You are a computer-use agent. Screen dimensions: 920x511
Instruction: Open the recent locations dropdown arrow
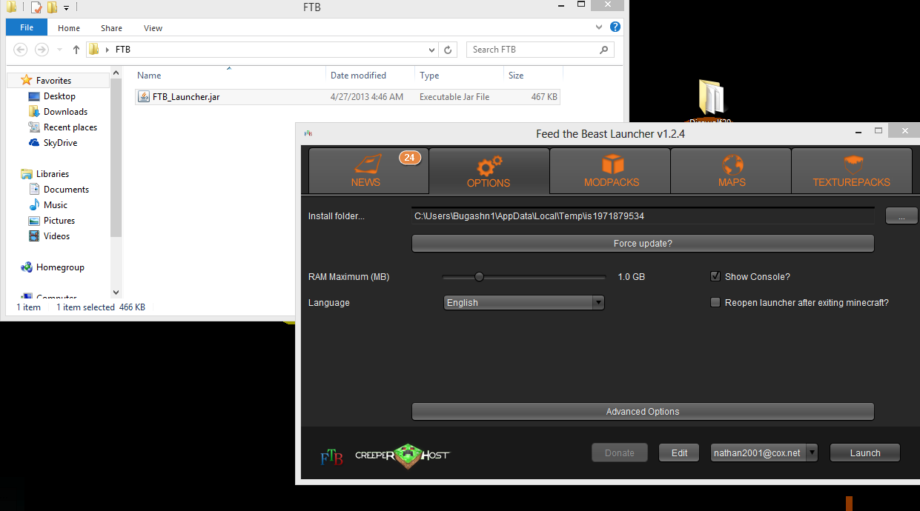[59, 50]
